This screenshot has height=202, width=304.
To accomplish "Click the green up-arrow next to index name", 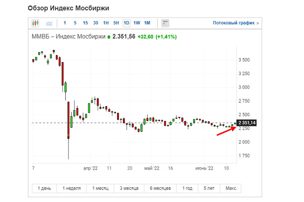I will [x=109, y=37].
